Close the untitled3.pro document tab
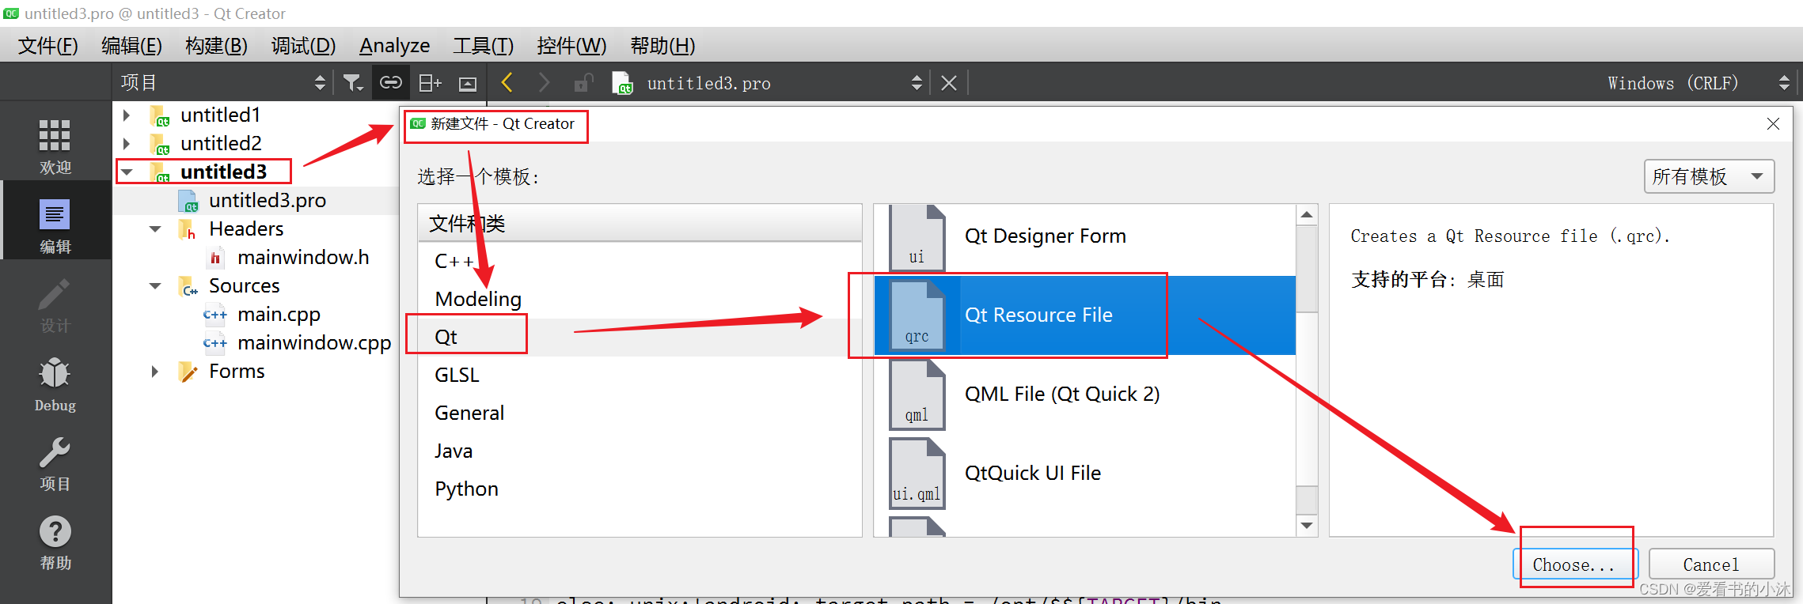This screenshot has width=1803, height=604. coord(949,83)
